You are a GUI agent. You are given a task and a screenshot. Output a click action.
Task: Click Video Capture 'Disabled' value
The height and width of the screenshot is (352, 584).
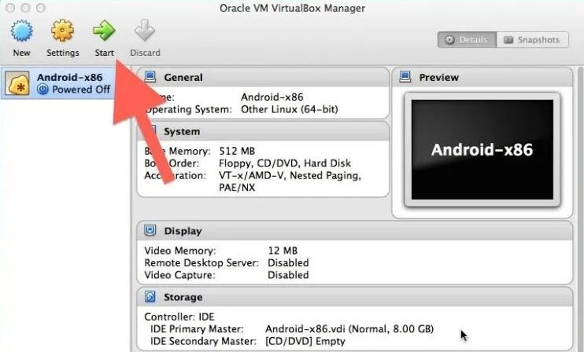pos(288,275)
